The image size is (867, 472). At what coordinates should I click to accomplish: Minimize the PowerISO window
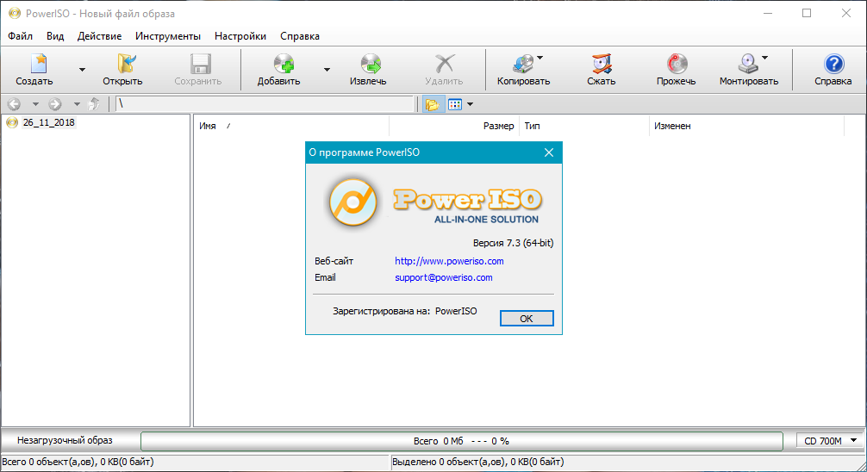(768, 13)
